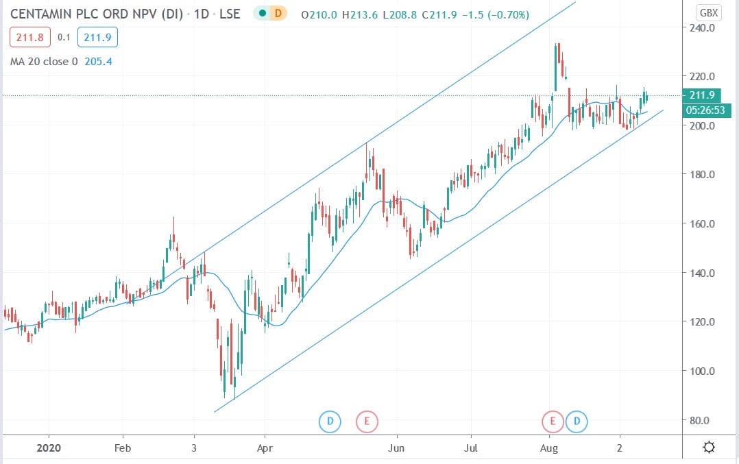The height and width of the screenshot is (464, 739).
Task: Click the LSE exchange label
Action: pyautogui.click(x=230, y=14)
